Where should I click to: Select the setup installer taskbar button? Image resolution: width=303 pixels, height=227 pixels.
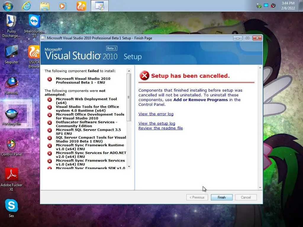tap(99, 6)
